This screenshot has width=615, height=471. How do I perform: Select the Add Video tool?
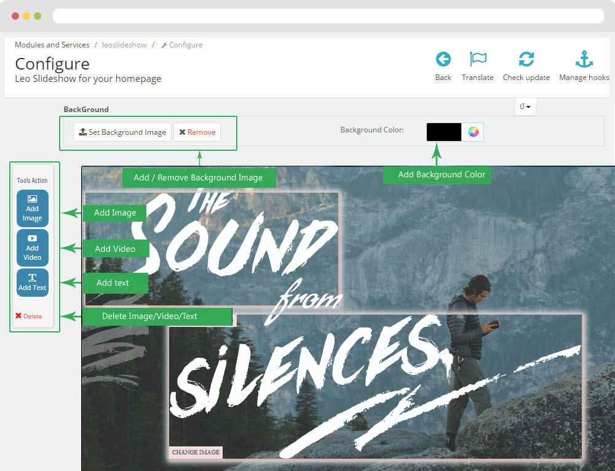33,248
